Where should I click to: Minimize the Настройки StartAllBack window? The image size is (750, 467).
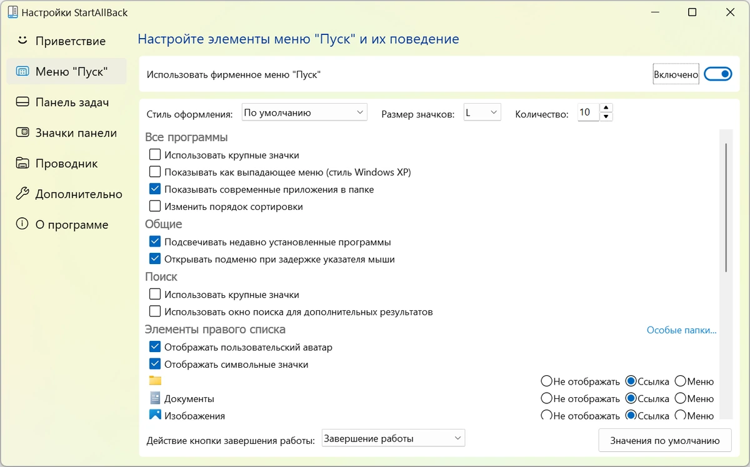coord(656,12)
